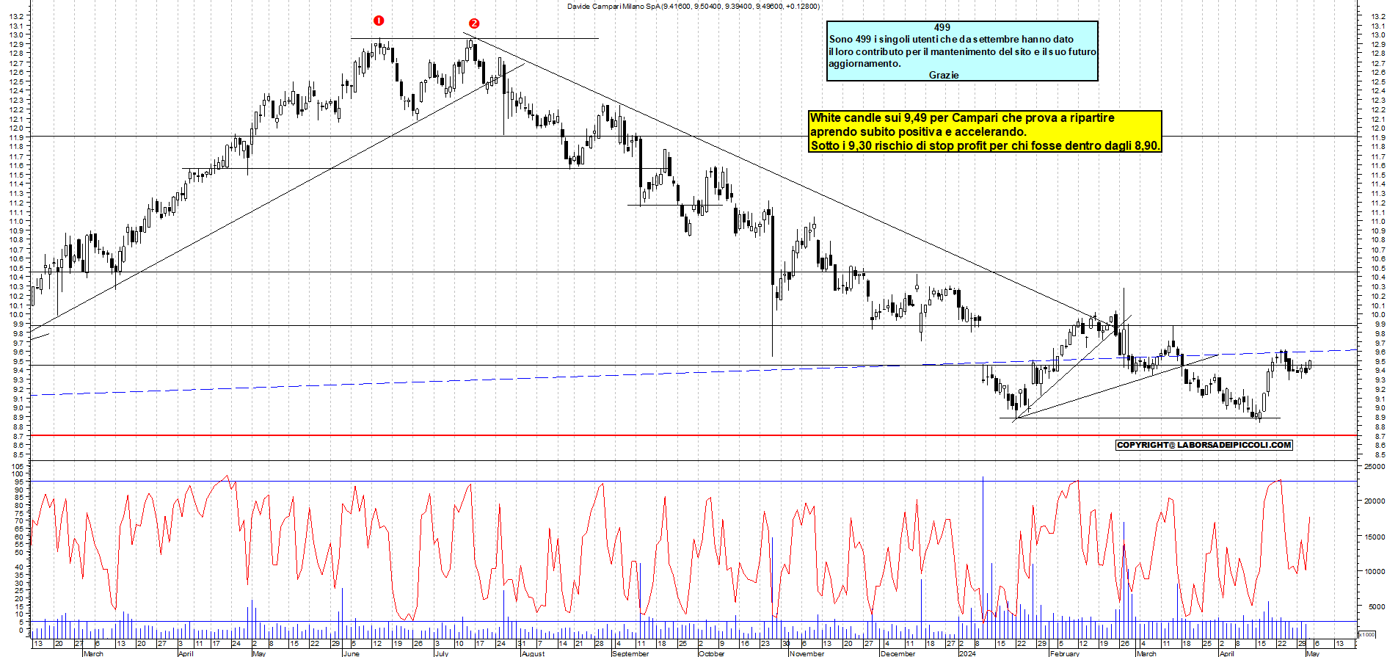1387x657 pixels.
Task: Select the October label on time axis
Action: tap(712, 653)
